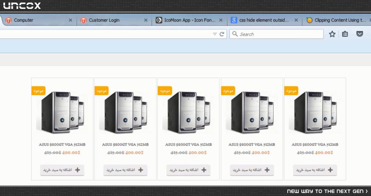The image size is (371, 196).
Task: Open rightmost ASUS 9800GT VGA 512MB title
Action: (315, 144)
